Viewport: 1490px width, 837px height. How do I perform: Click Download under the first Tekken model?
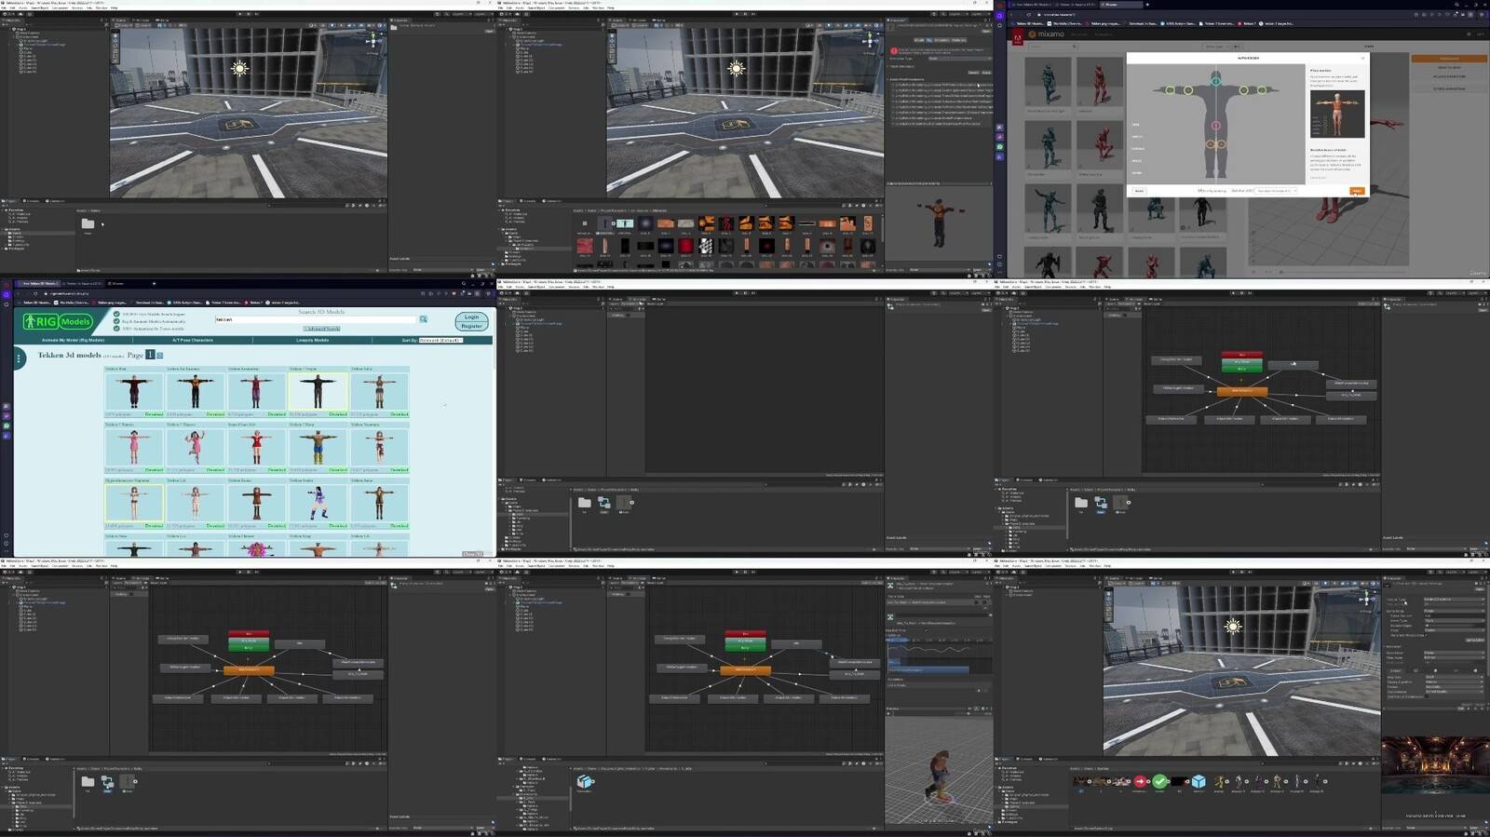click(x=154, y=414)
